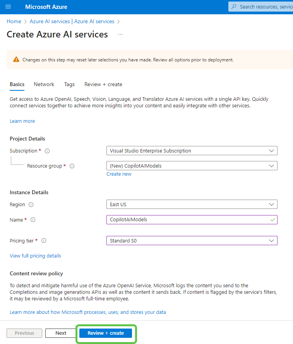The height and width of the screenshot is (344, 293).
Task: Expand the Resource group dropdown
Action: point(271,166)
